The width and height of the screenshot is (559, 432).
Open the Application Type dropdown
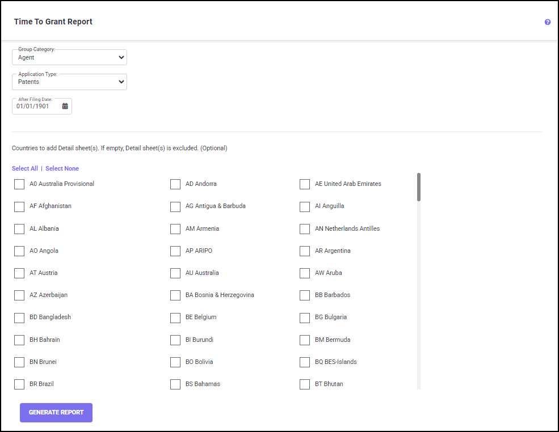tap(69, 82)
